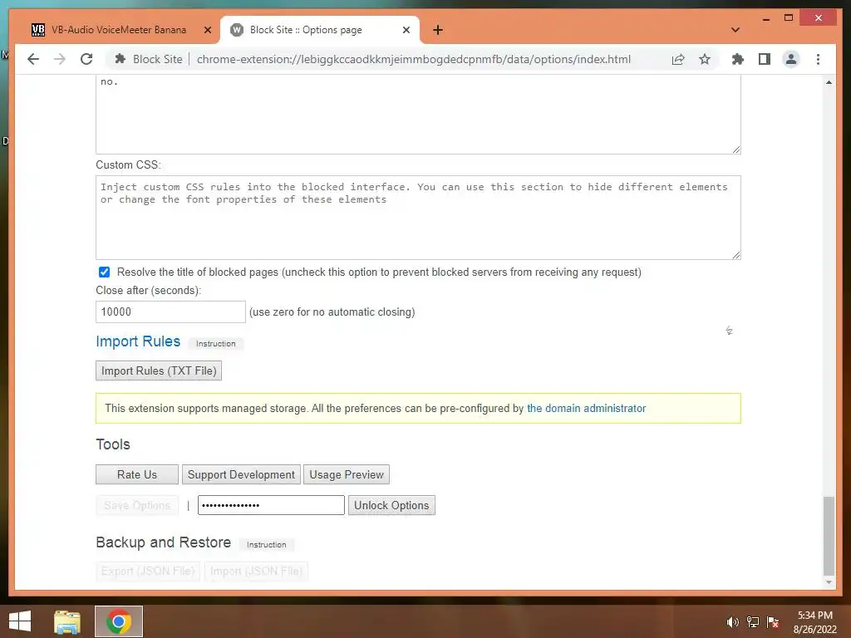Click the Rate Us button
Screen dimensions: 851x638
point(137,474)
